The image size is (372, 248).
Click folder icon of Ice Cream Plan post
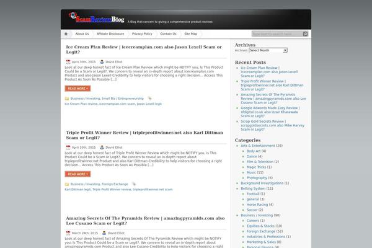coord(67,99)
